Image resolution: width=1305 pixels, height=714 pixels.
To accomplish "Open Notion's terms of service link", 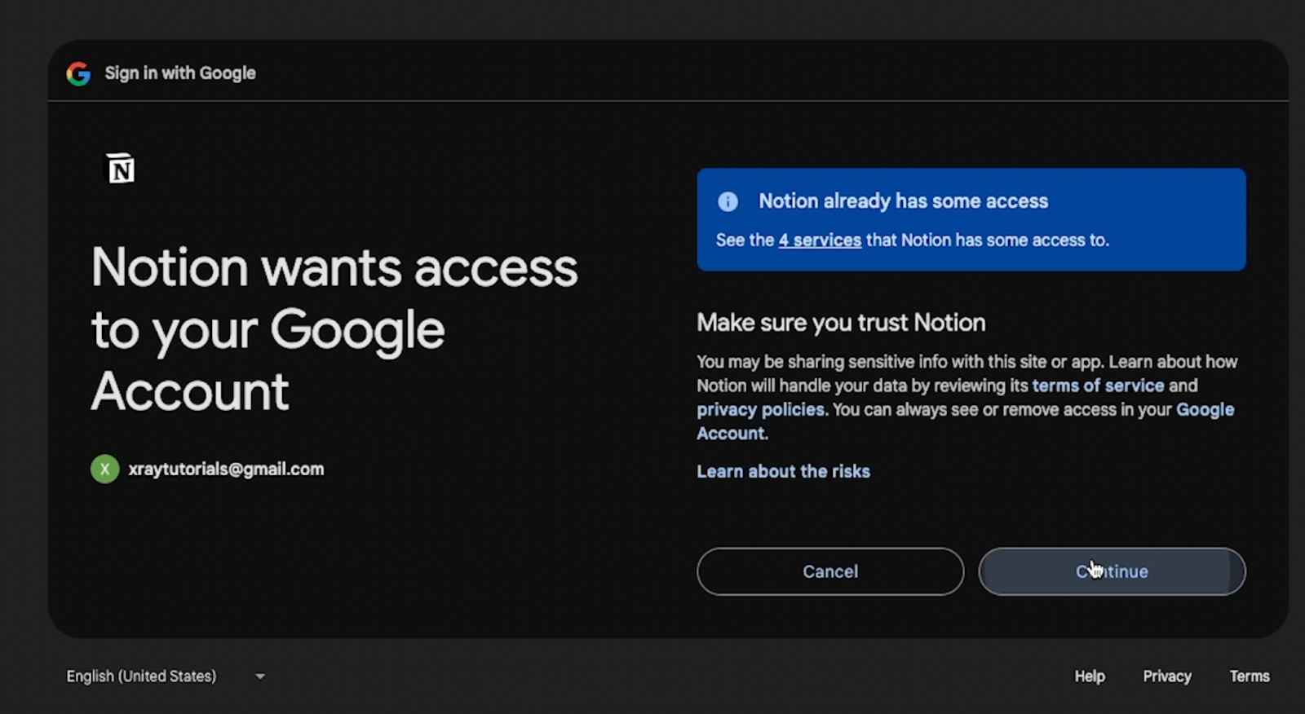I will (x=1098, y=386).
